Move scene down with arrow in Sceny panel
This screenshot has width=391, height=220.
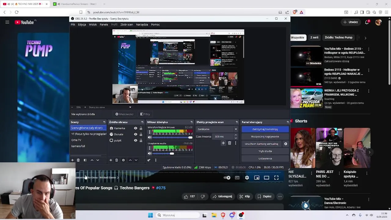click(98, 160)
